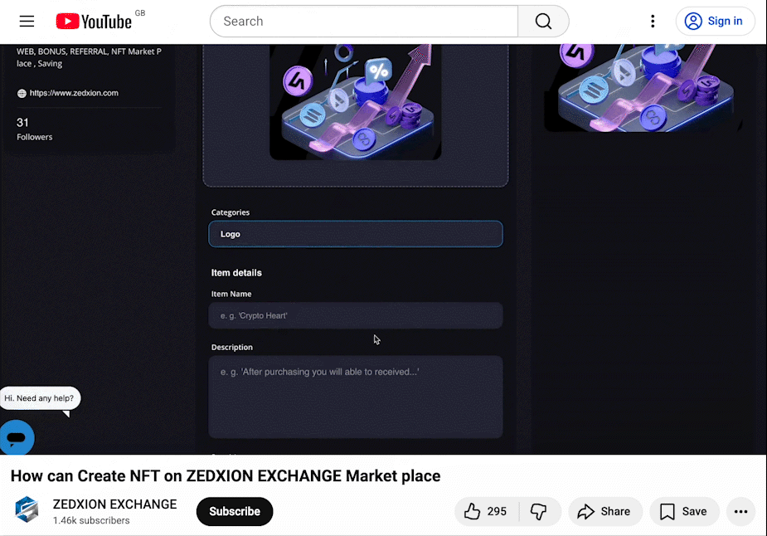Open the three-dot settings menu in header

point(653,22)
